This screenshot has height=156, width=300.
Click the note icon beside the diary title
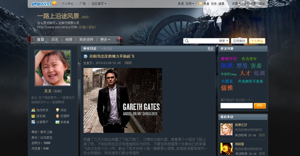point(86,56)
